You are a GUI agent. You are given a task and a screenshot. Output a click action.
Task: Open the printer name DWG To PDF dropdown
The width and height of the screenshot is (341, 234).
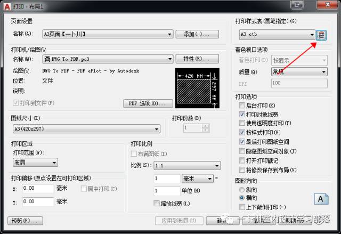point(108,59)
